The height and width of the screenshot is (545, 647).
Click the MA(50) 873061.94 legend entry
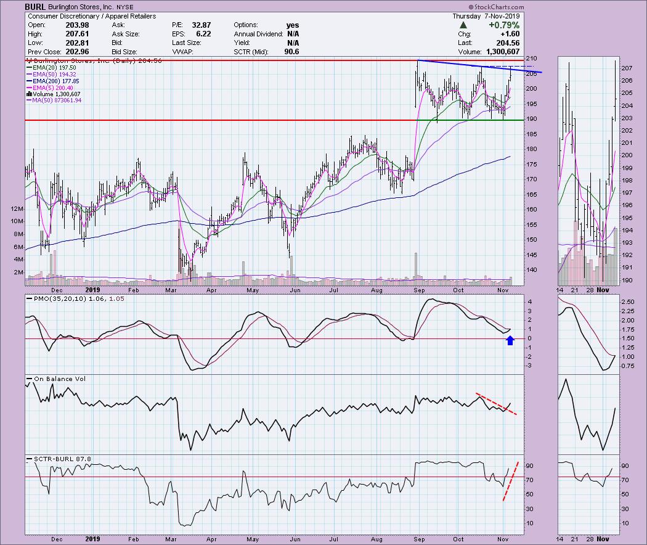tap(54, 100)
